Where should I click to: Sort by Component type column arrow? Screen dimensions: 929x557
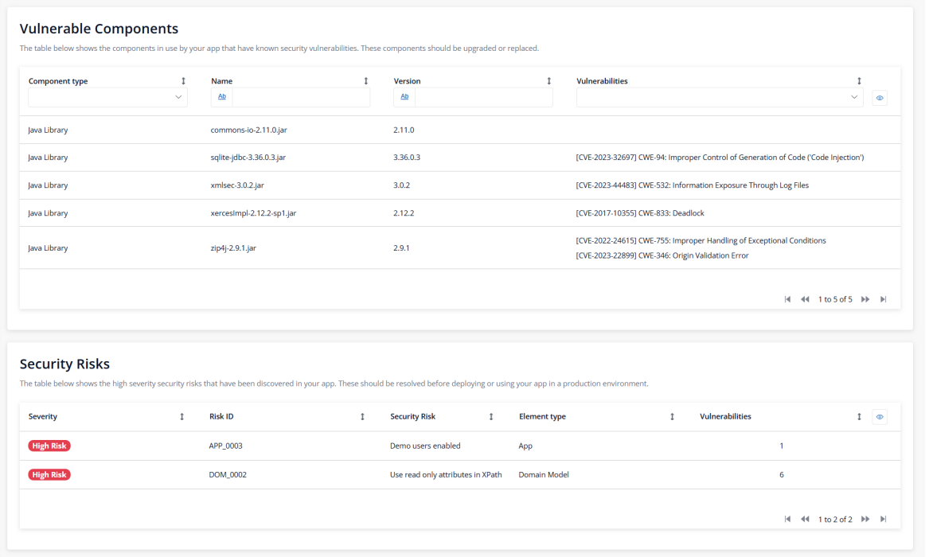[x=183, y=81]
